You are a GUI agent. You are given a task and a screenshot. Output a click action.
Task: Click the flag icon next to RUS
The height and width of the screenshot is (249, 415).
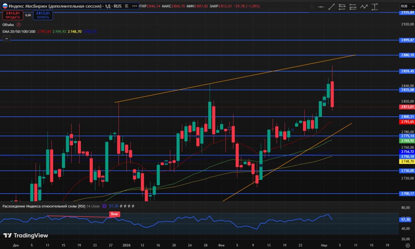point(127,6)
